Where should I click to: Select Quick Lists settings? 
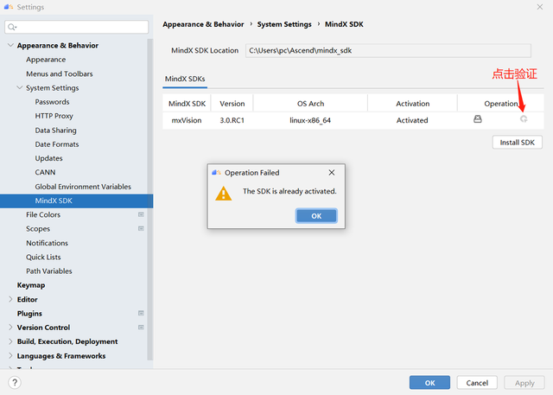tap(43, 257)
